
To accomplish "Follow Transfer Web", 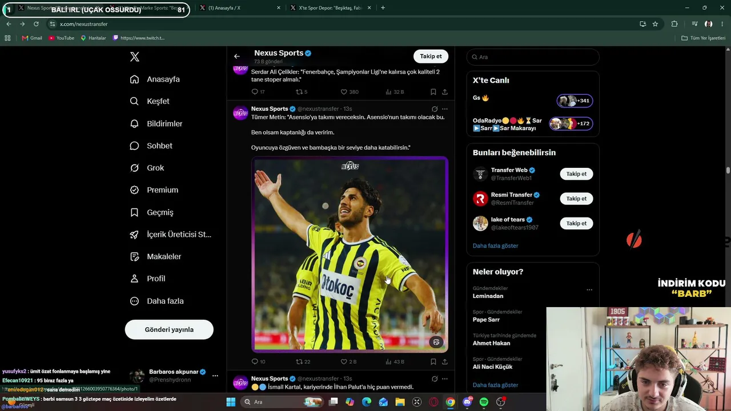I will 576,174.
